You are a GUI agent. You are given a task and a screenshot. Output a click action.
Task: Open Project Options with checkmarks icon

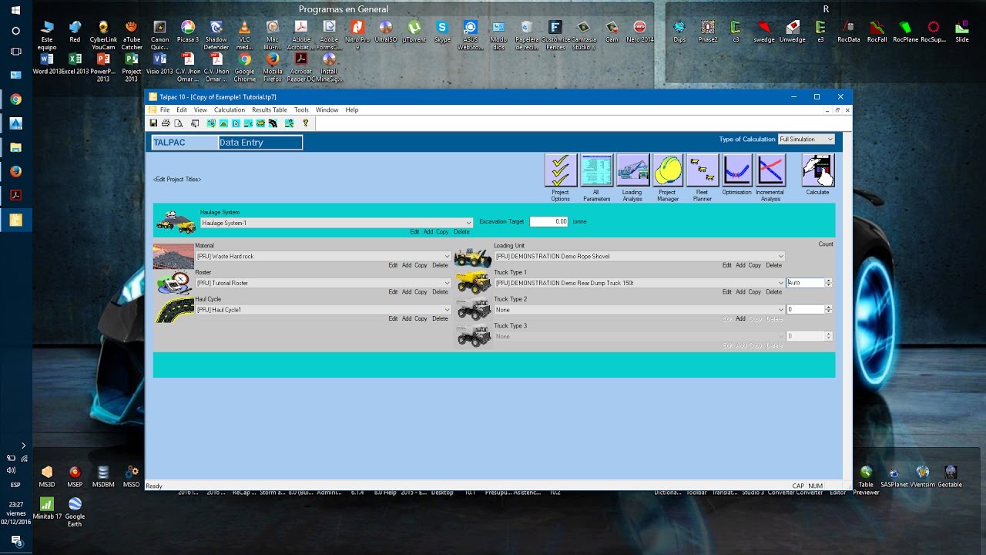pyautogui.click(x=561, y=170)
